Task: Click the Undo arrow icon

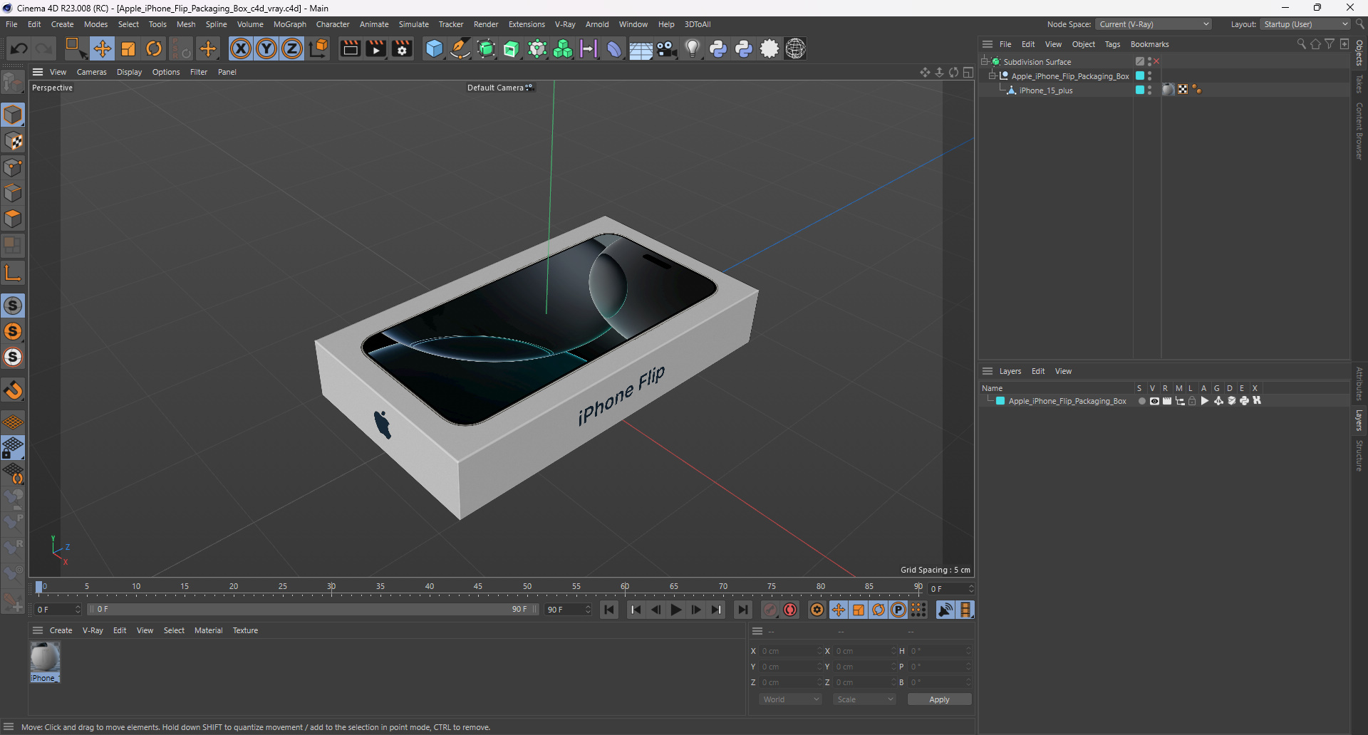Action: click(x=19, y=48)
